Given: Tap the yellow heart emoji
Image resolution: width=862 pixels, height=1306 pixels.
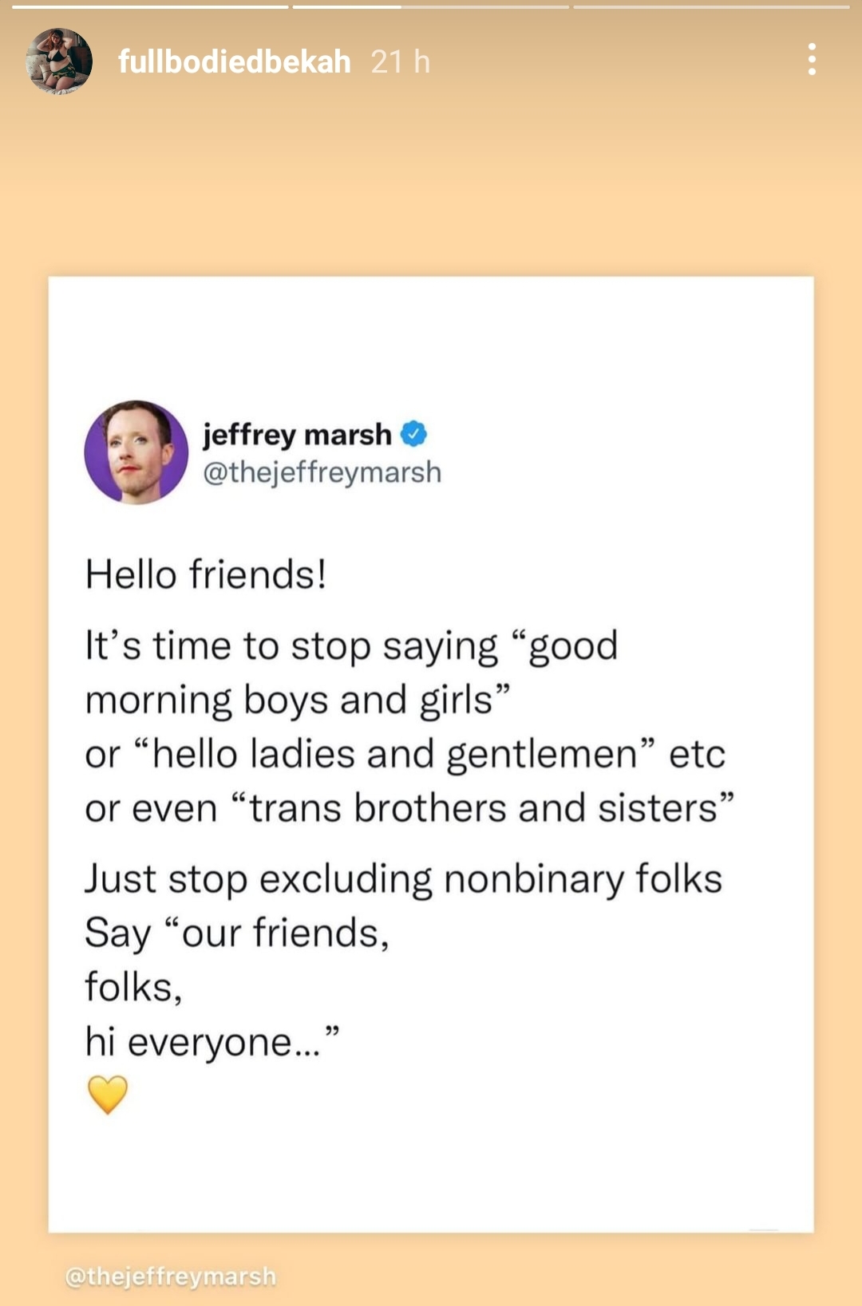Looking at the screenshot, I should click(x=108, y=1095).
